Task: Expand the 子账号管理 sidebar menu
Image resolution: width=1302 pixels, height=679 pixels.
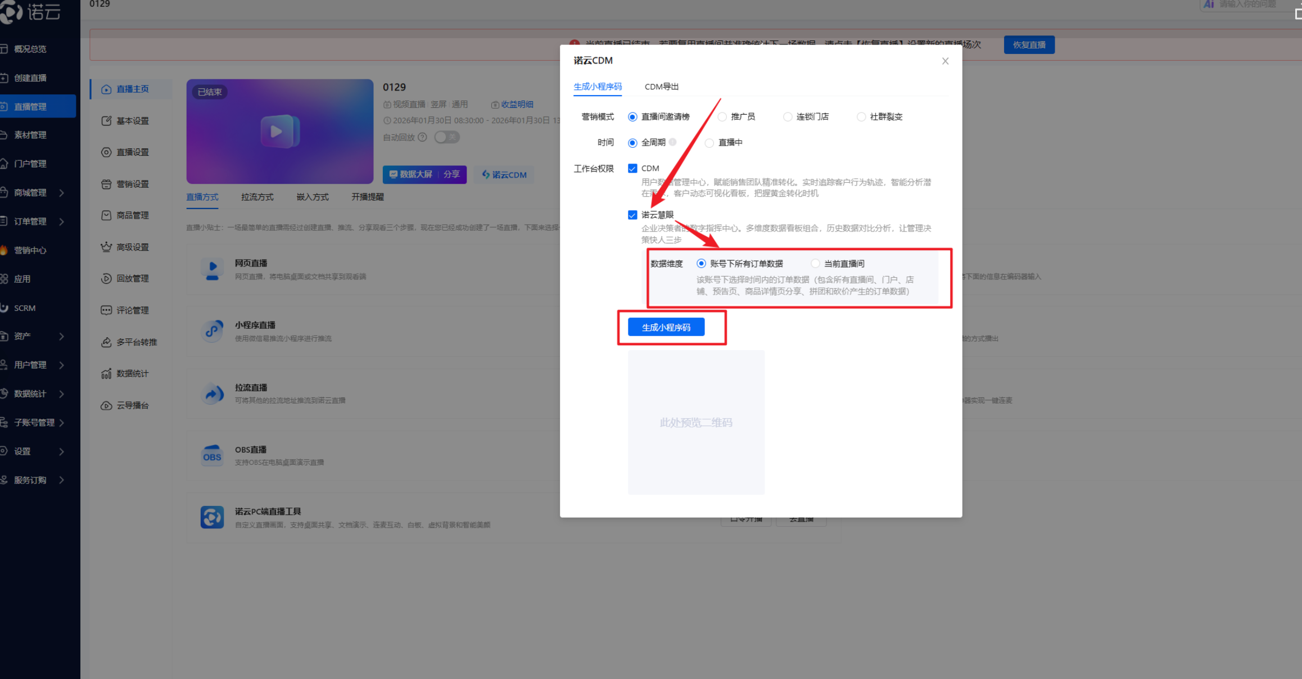Action: tap(34, 422)
